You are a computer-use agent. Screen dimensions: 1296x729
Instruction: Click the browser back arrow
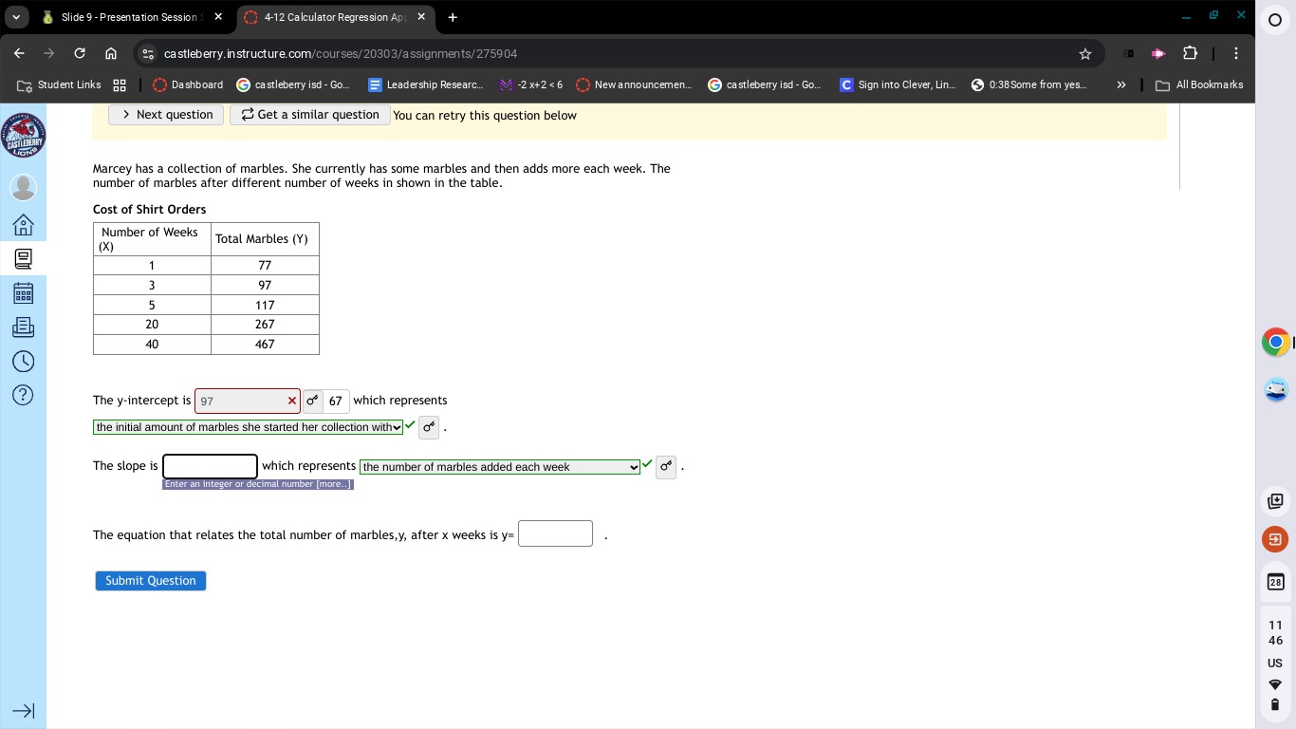pos(20,53)
